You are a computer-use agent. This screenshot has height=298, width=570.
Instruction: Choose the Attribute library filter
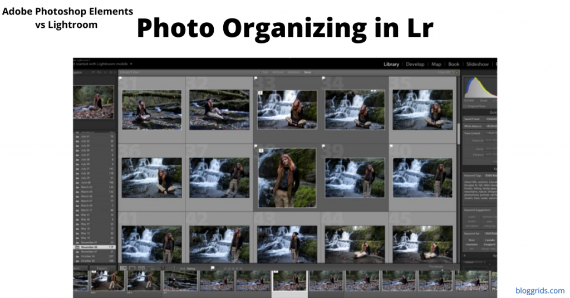tap(278, 72)
